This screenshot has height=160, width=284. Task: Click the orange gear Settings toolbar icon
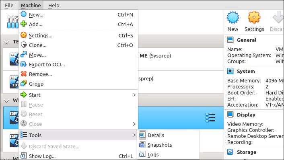click(254, 17)
